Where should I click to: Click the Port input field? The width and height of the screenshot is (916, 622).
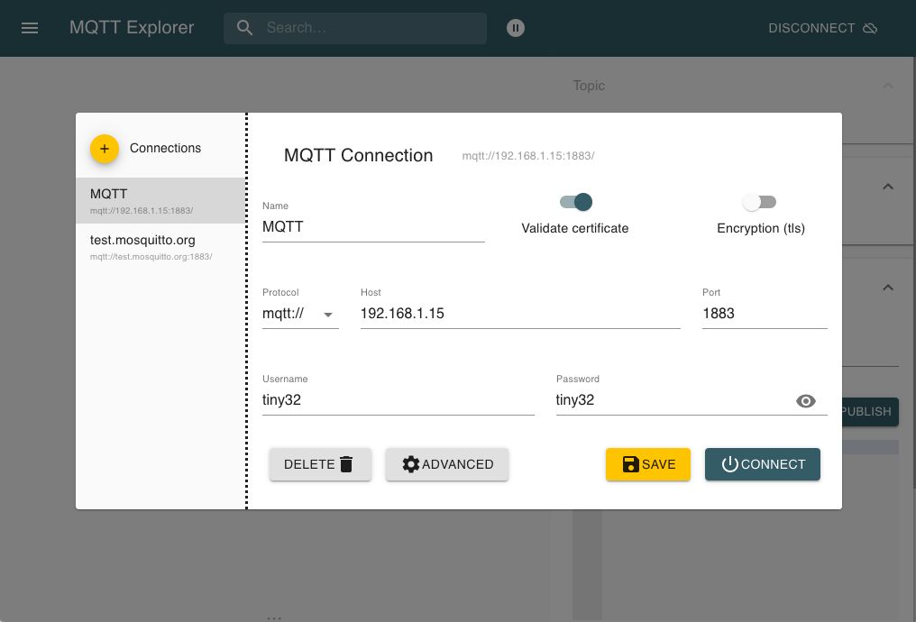(765, 314)
